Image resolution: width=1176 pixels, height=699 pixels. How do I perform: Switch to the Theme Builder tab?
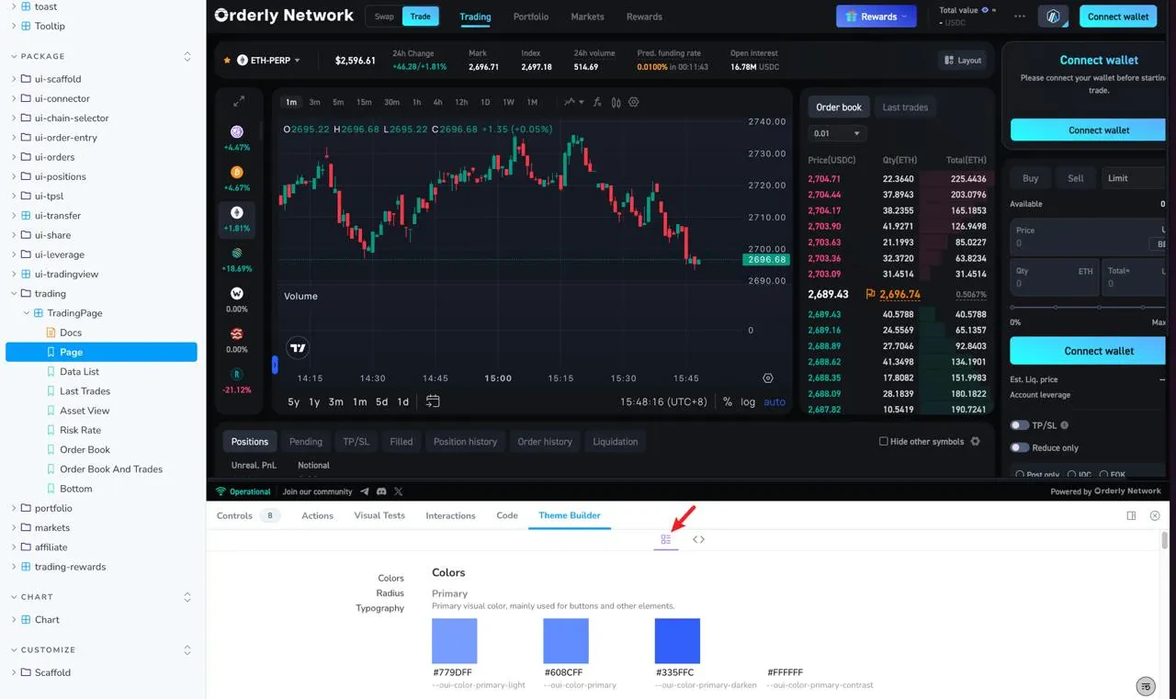click(x=570, y=515)
